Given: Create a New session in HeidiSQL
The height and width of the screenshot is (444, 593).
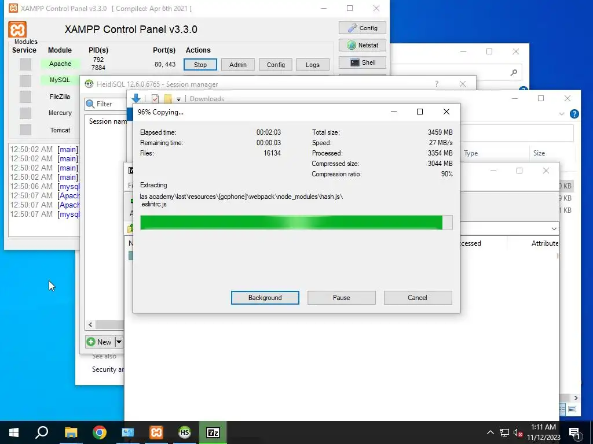Looking at the screenshot, I should click(99, 342).
